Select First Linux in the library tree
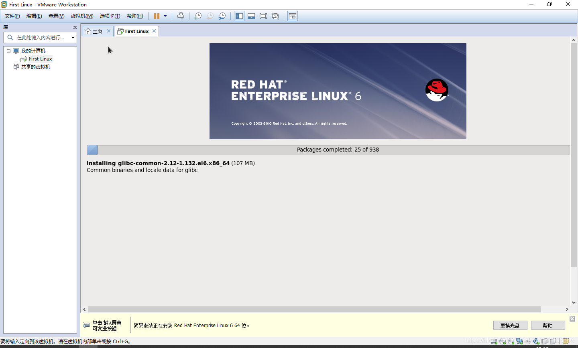This screenshot has width=578, height=348. click(40, 59)
